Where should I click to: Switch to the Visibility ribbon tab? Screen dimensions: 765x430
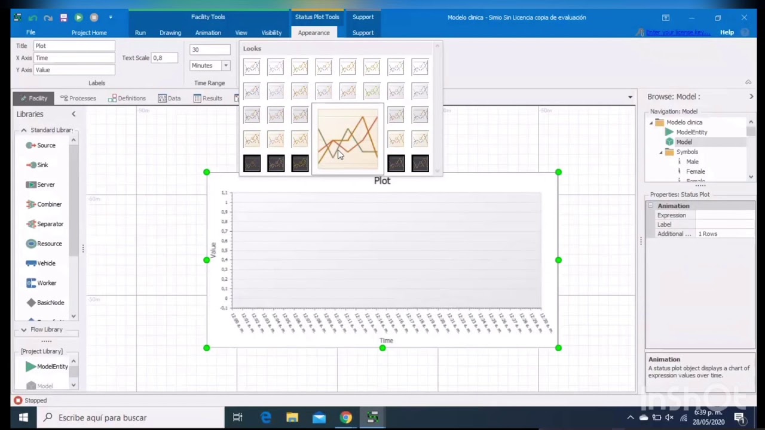271,33
